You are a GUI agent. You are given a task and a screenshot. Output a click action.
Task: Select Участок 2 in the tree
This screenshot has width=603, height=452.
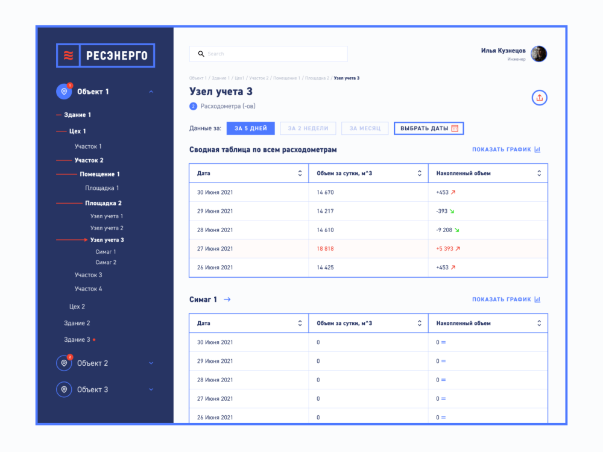[89, 160]
